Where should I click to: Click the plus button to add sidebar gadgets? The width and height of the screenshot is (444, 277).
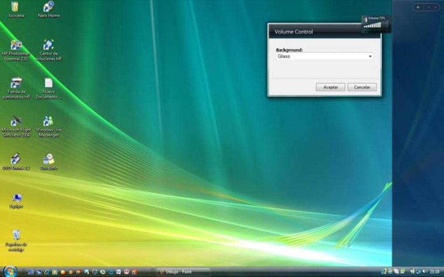point(418,7)
